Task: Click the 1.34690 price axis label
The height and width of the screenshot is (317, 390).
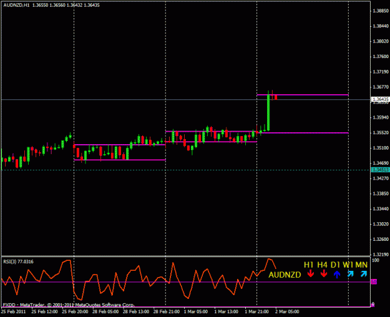Action: (x=381, y=163)
